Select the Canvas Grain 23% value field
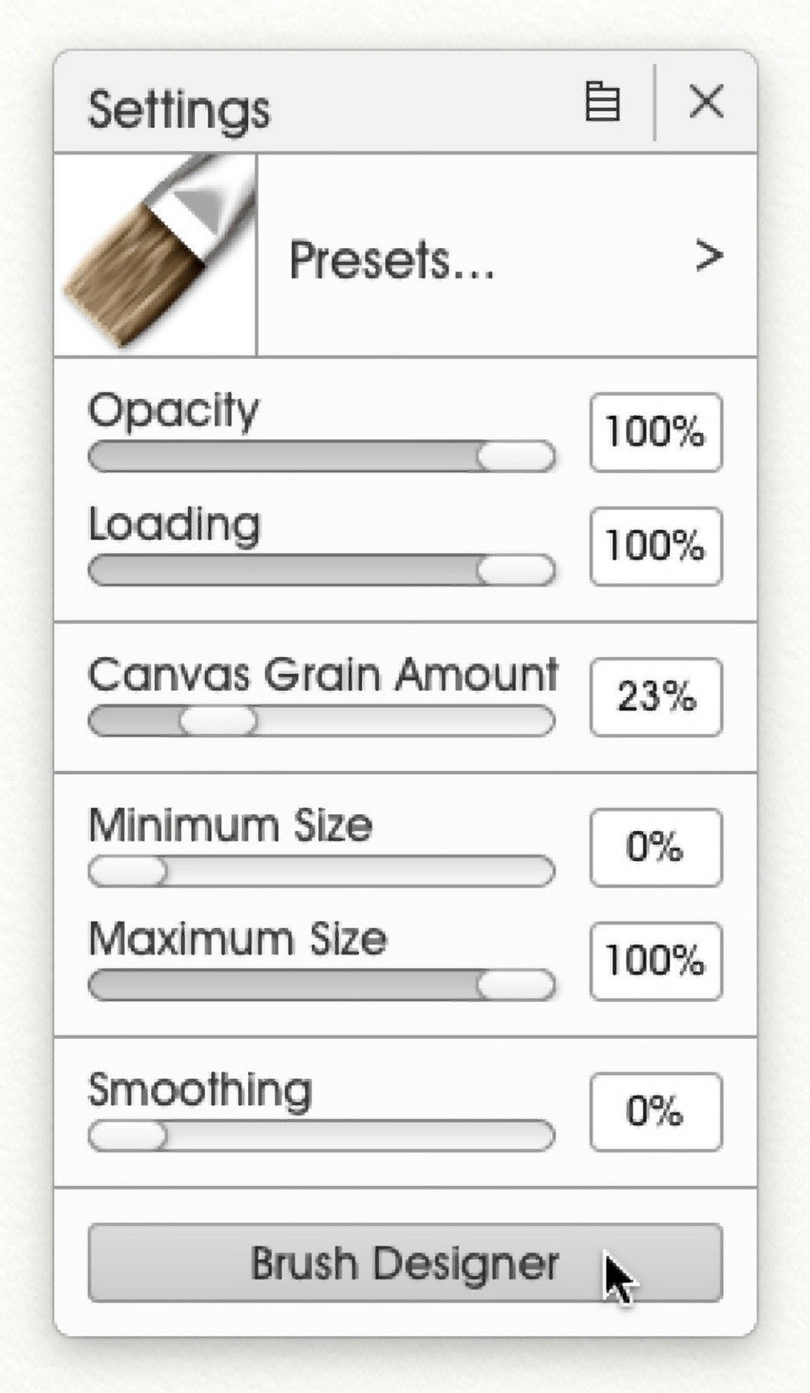This screenshot has height=1393, width=810. pyautogui.click(x=656, y=697)
